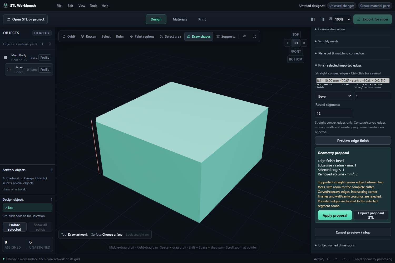Click the Activity status bar label

(x=319, y=259)
